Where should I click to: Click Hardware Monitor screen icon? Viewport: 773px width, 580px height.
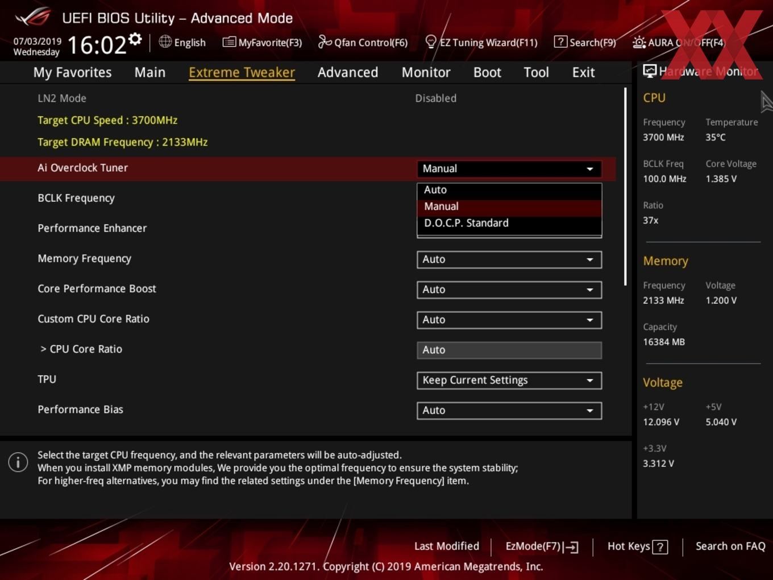650,71
